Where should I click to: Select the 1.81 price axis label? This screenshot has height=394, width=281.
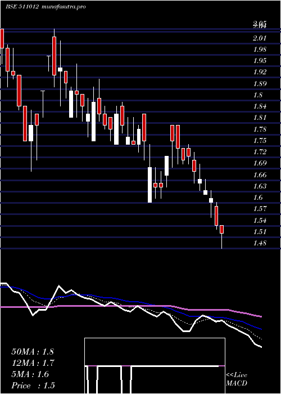pos(260,118)
